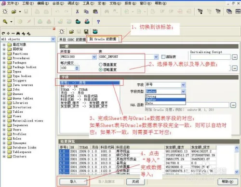
Task: Open the dropdown arrow next to Open icon
Action: click(20, 12)
